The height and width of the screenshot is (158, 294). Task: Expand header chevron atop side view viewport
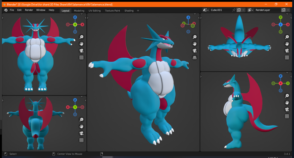click(x=287, y=73)
